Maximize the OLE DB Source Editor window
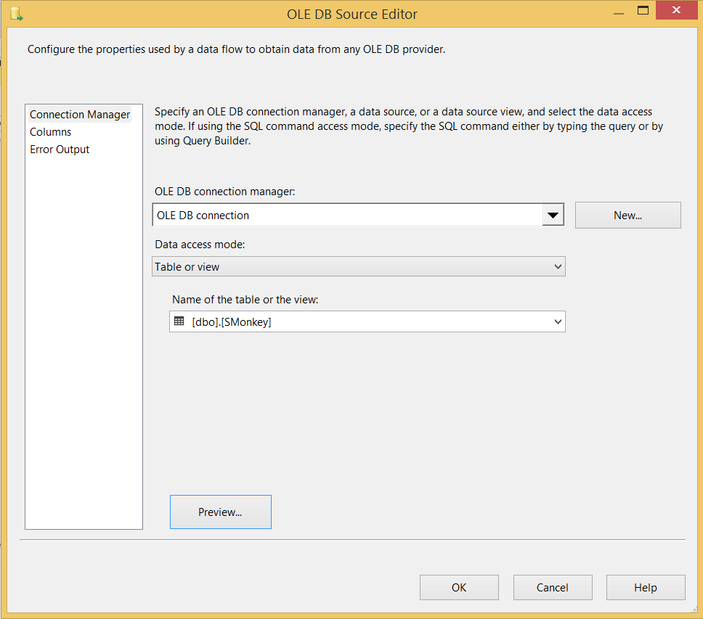 pos(643,10)
